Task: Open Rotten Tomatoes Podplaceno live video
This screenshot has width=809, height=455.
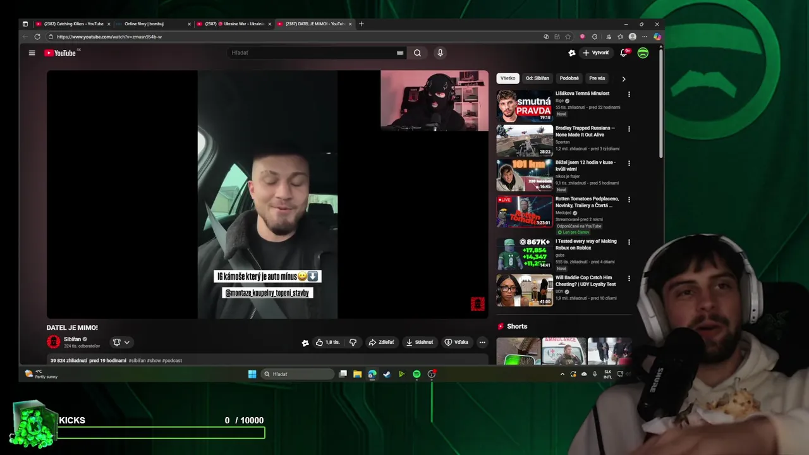Action: (x=525, y=211)
